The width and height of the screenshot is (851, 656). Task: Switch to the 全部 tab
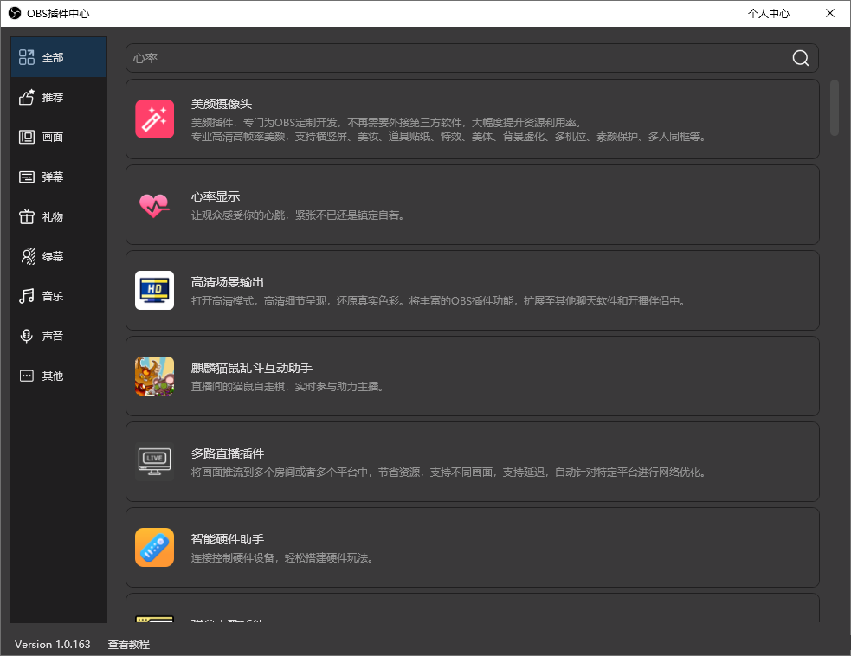[x=49, y=57]
